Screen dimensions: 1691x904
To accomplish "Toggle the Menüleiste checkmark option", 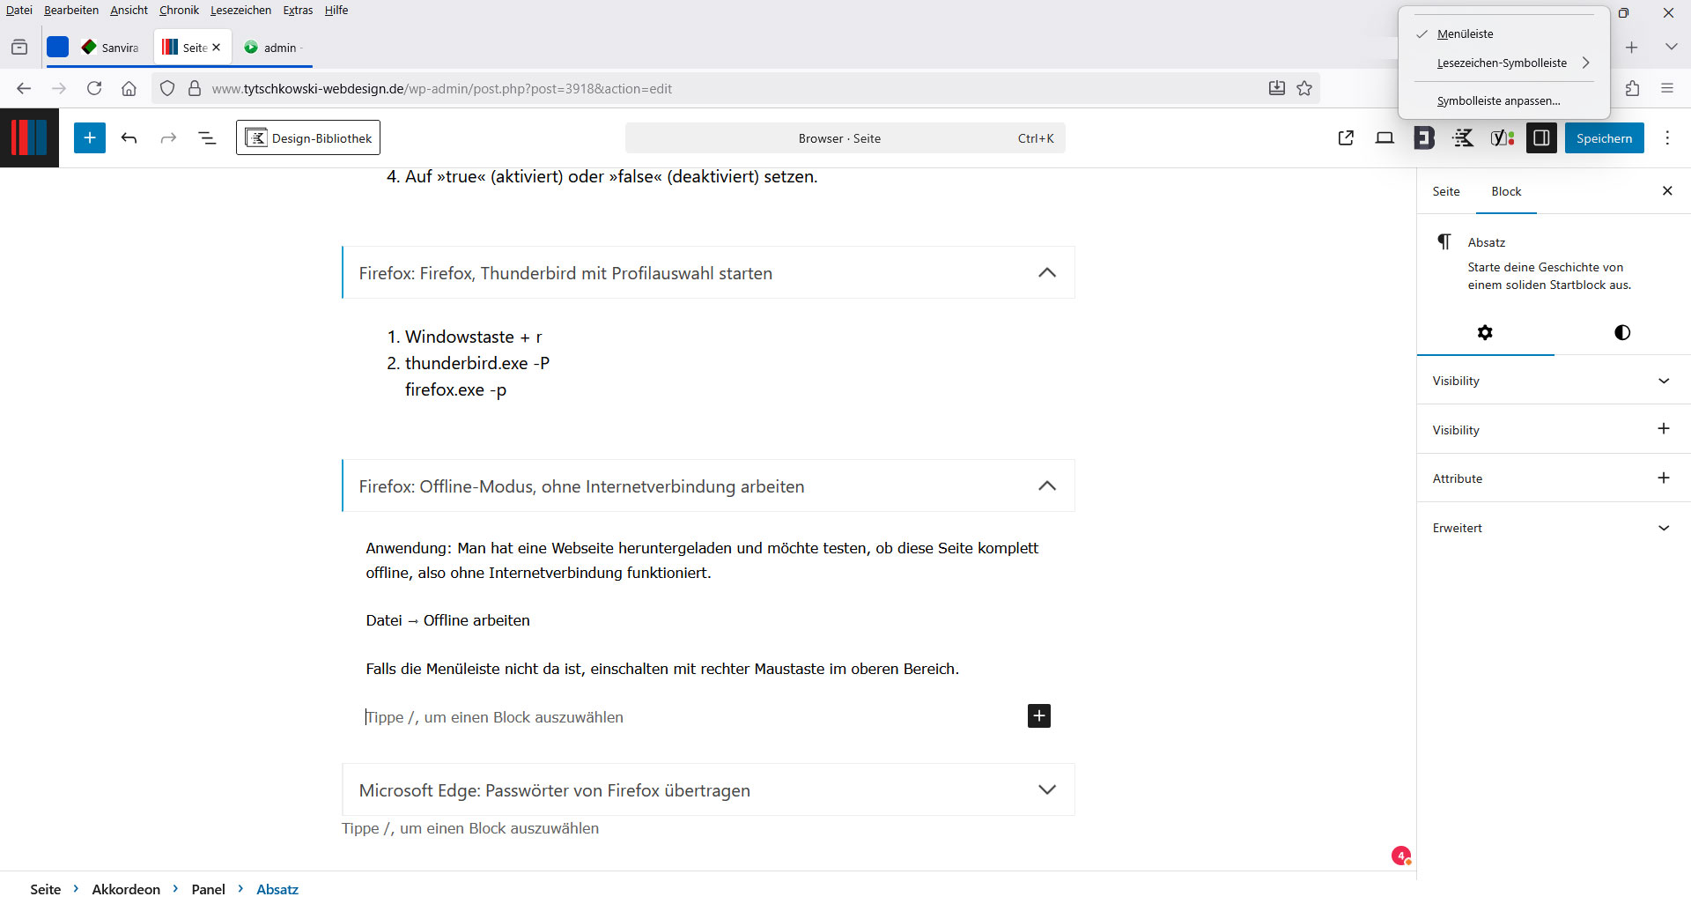I will (x=1465, y=34).
